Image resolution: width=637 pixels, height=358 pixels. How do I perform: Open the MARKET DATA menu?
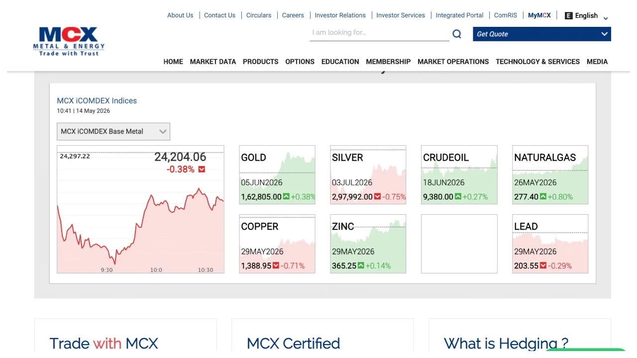tap(213, 62)
